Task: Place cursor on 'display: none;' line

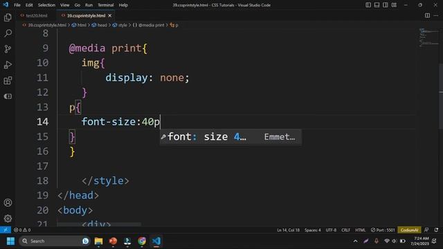Action: [x=147, y=77]
